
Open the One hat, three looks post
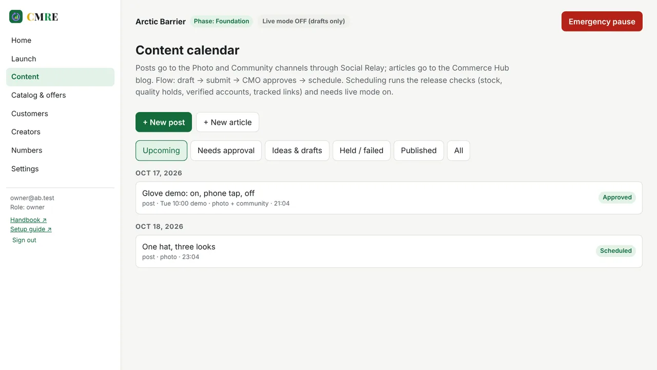(389, 251)
